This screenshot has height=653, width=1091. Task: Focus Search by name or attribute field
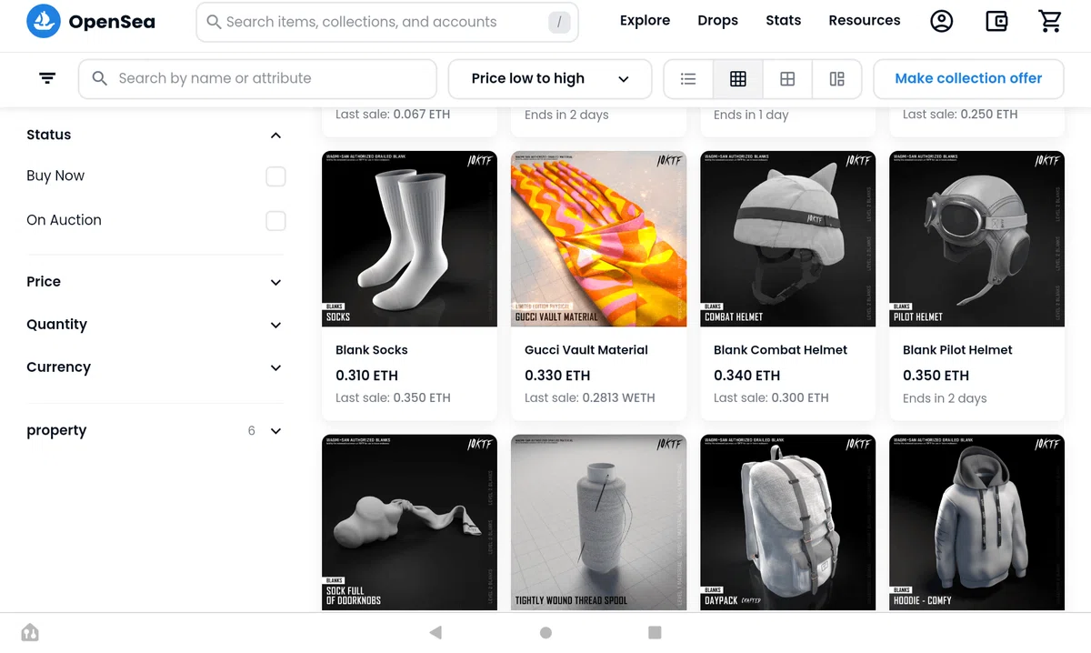[x=257, y=79]
